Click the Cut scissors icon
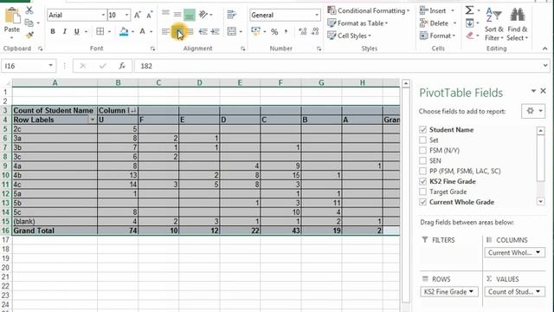Viewport: 554px width, 312px height. (29, 10)
